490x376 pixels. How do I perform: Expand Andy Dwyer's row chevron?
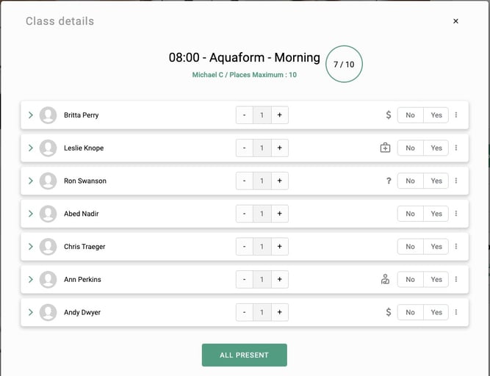point(31,312)
